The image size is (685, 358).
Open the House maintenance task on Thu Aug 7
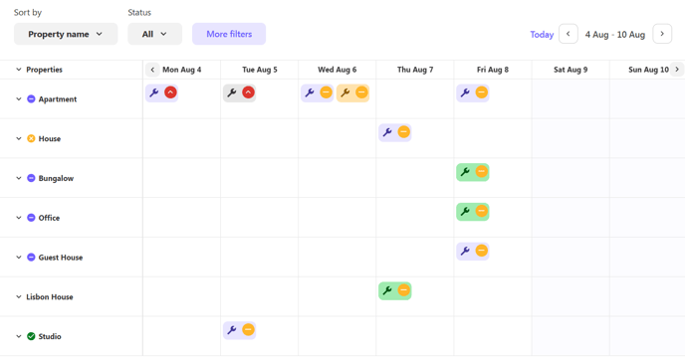pyautogui.click(x=395, y=132)
